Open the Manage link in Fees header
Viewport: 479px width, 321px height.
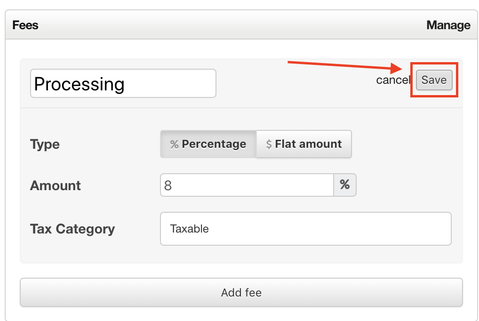click(x=448, y=25)
